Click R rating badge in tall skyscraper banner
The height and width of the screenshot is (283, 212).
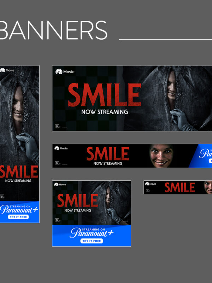(x=2, y=196)
